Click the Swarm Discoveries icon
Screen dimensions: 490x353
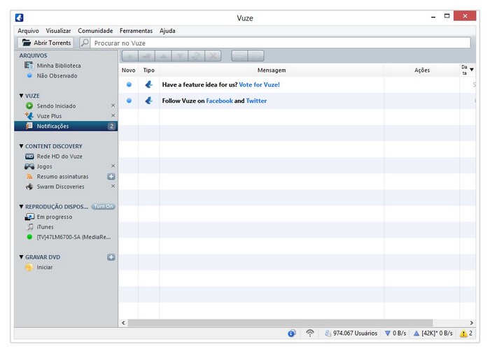(x=29, y=187)
